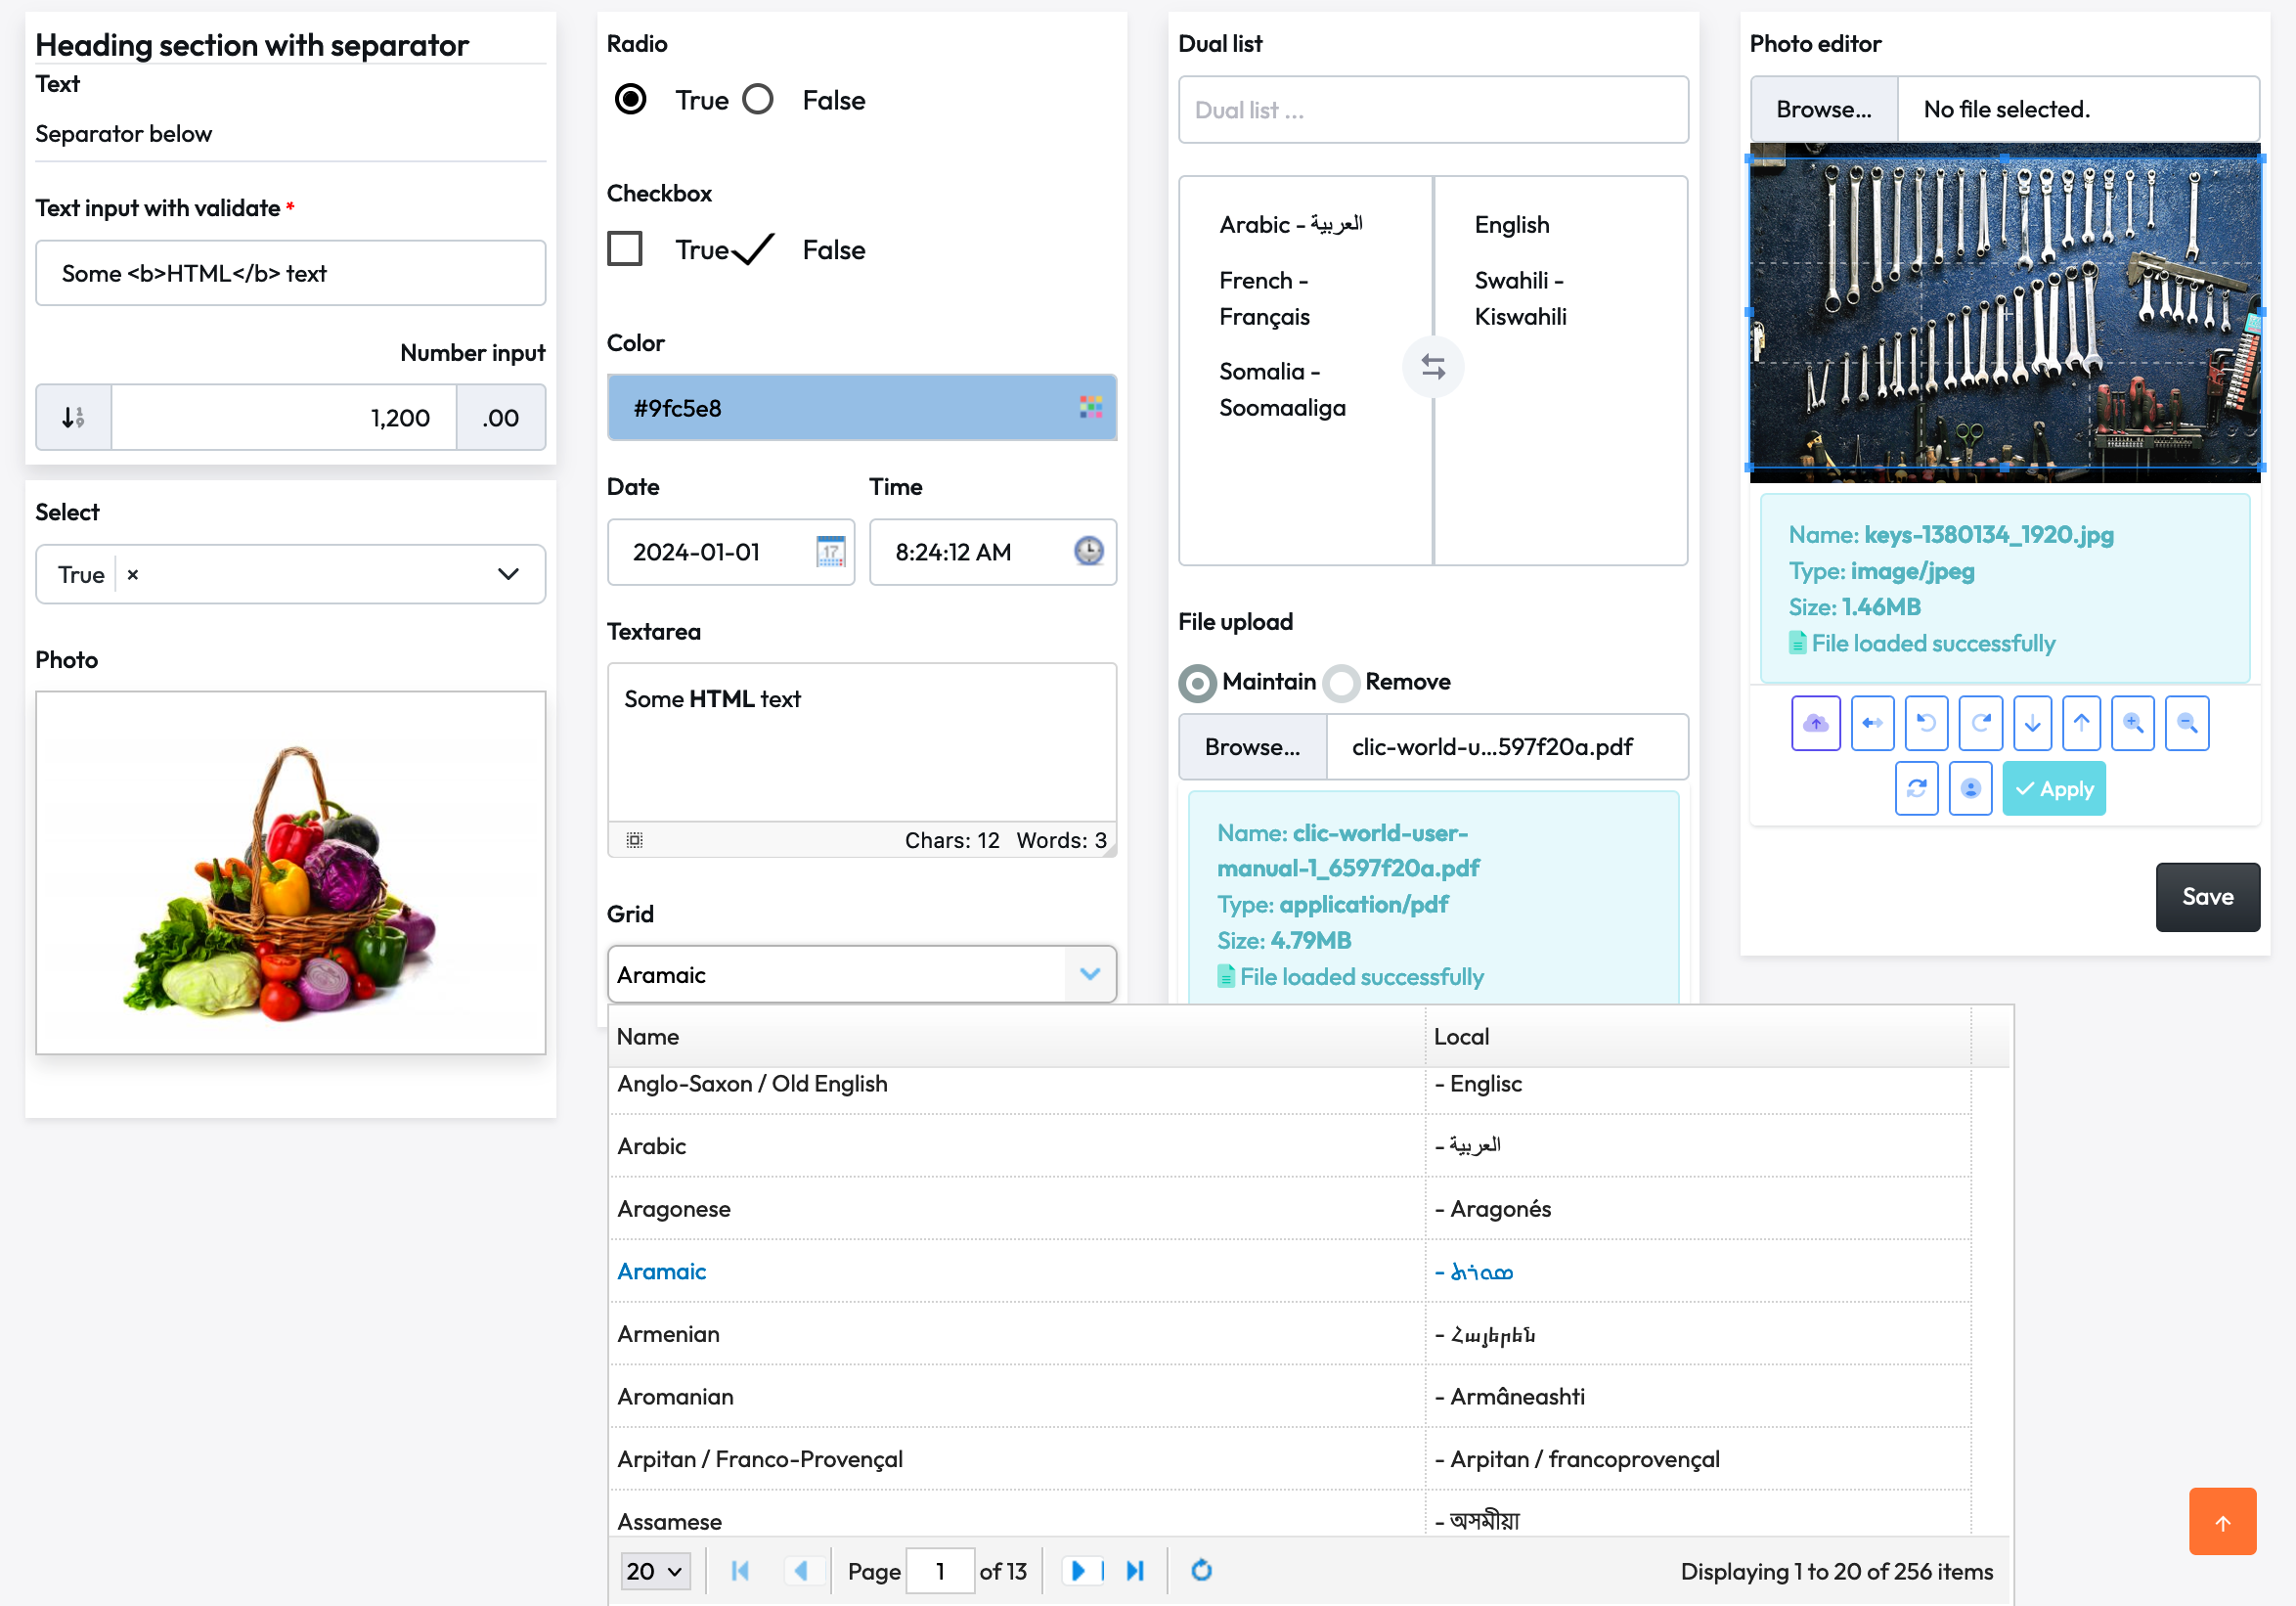Open the page size dropdown showing 20
Screen dimensions: 2296x1606
tap(655, 1571)
